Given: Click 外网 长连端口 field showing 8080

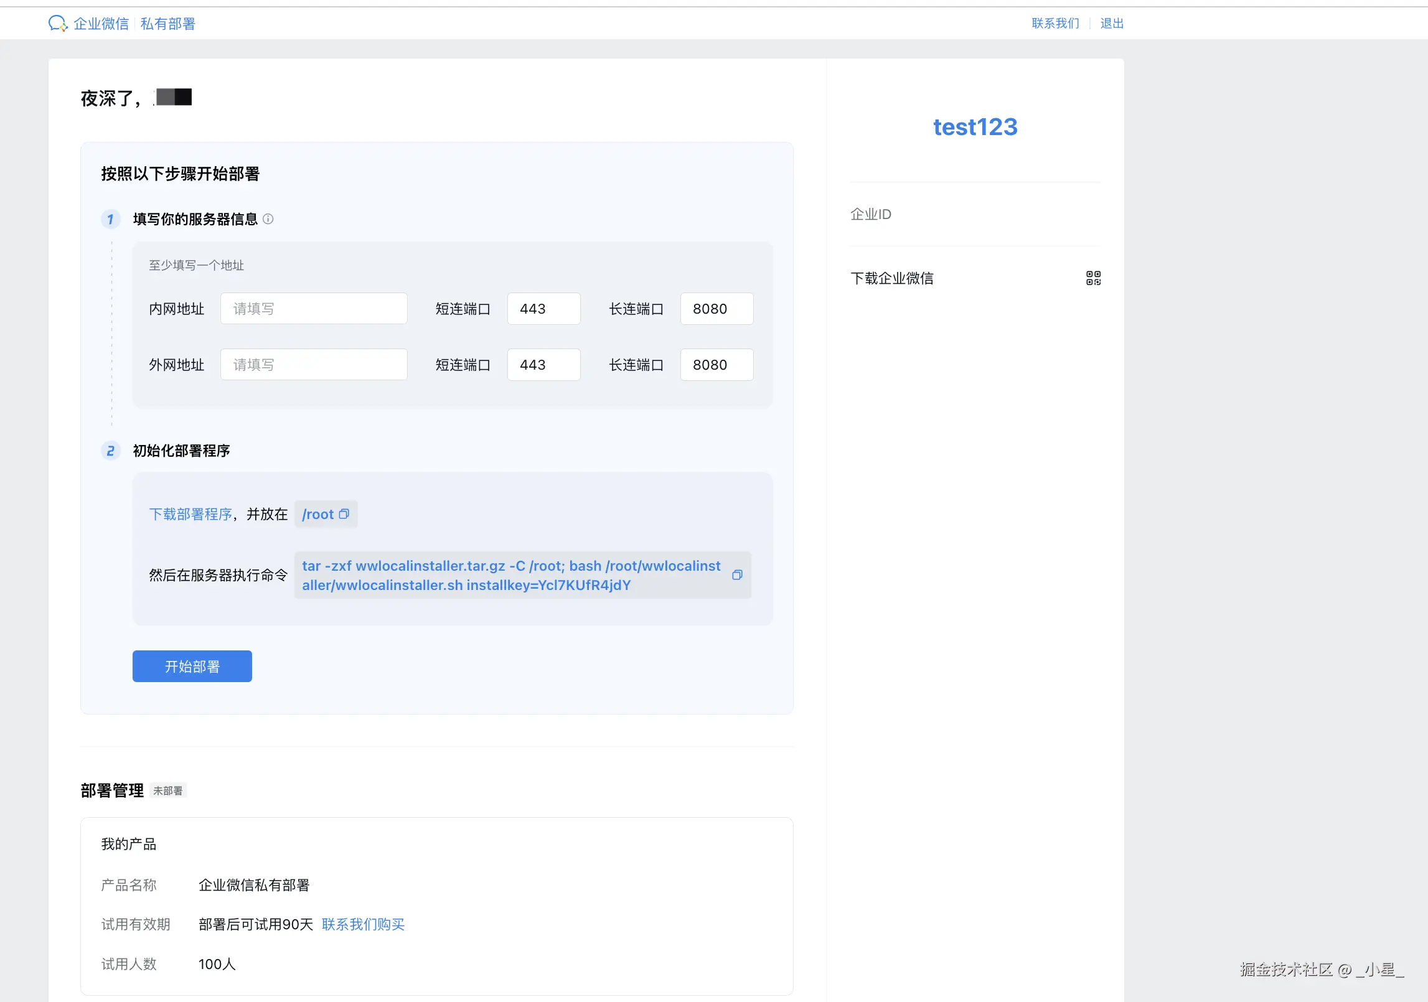Looking at the screenshot, I should 716,365.
